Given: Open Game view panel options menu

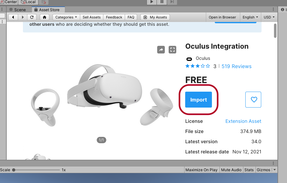Looking at the screenshot, I should coord(273,163).
